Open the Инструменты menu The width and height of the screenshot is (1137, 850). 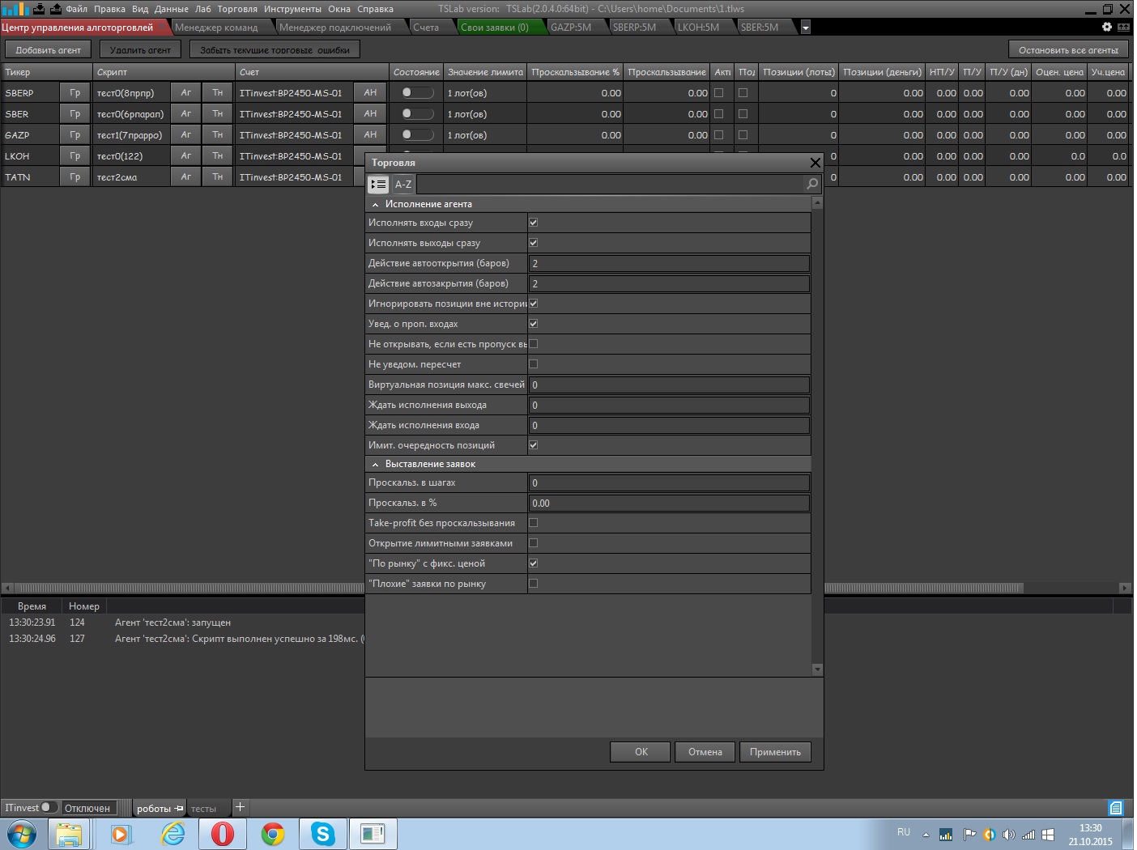(292, 9)
